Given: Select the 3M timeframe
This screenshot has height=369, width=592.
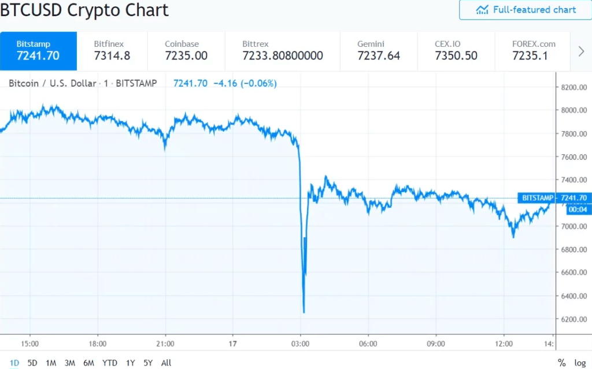Looking at the screenshot, I should click(x=69, y=363).
